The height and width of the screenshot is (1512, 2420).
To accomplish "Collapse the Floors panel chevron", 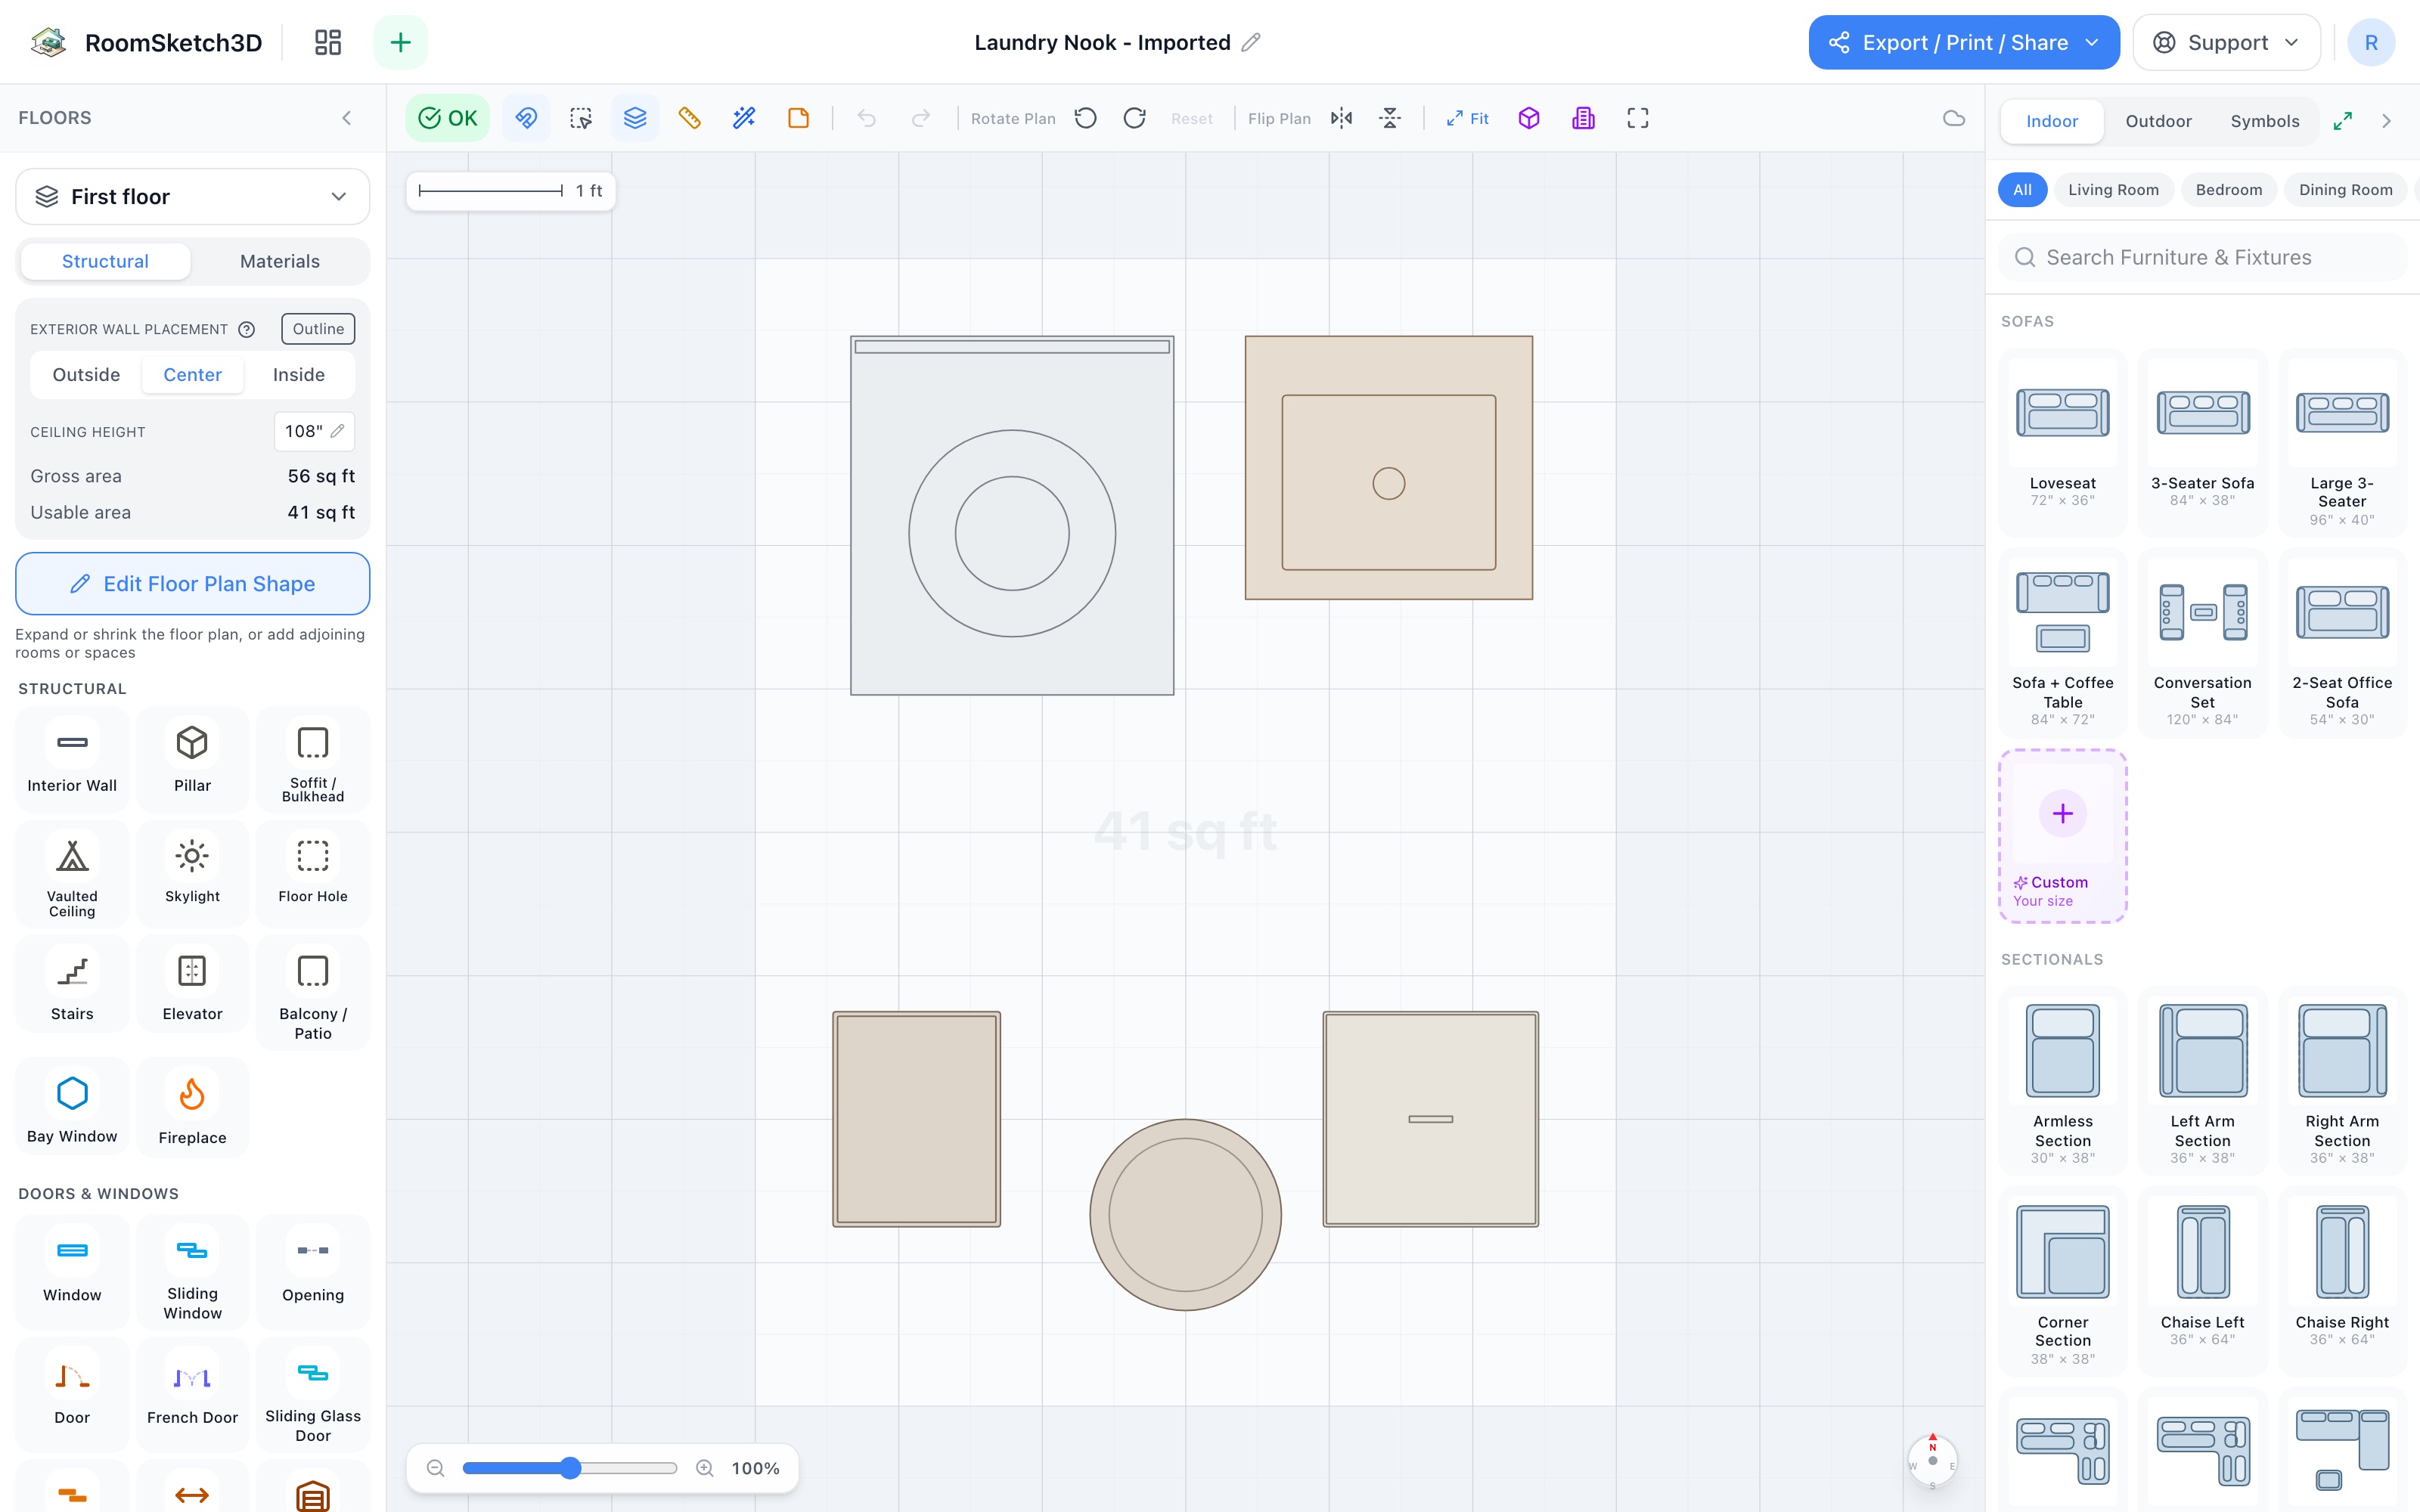I will point(347,118).
